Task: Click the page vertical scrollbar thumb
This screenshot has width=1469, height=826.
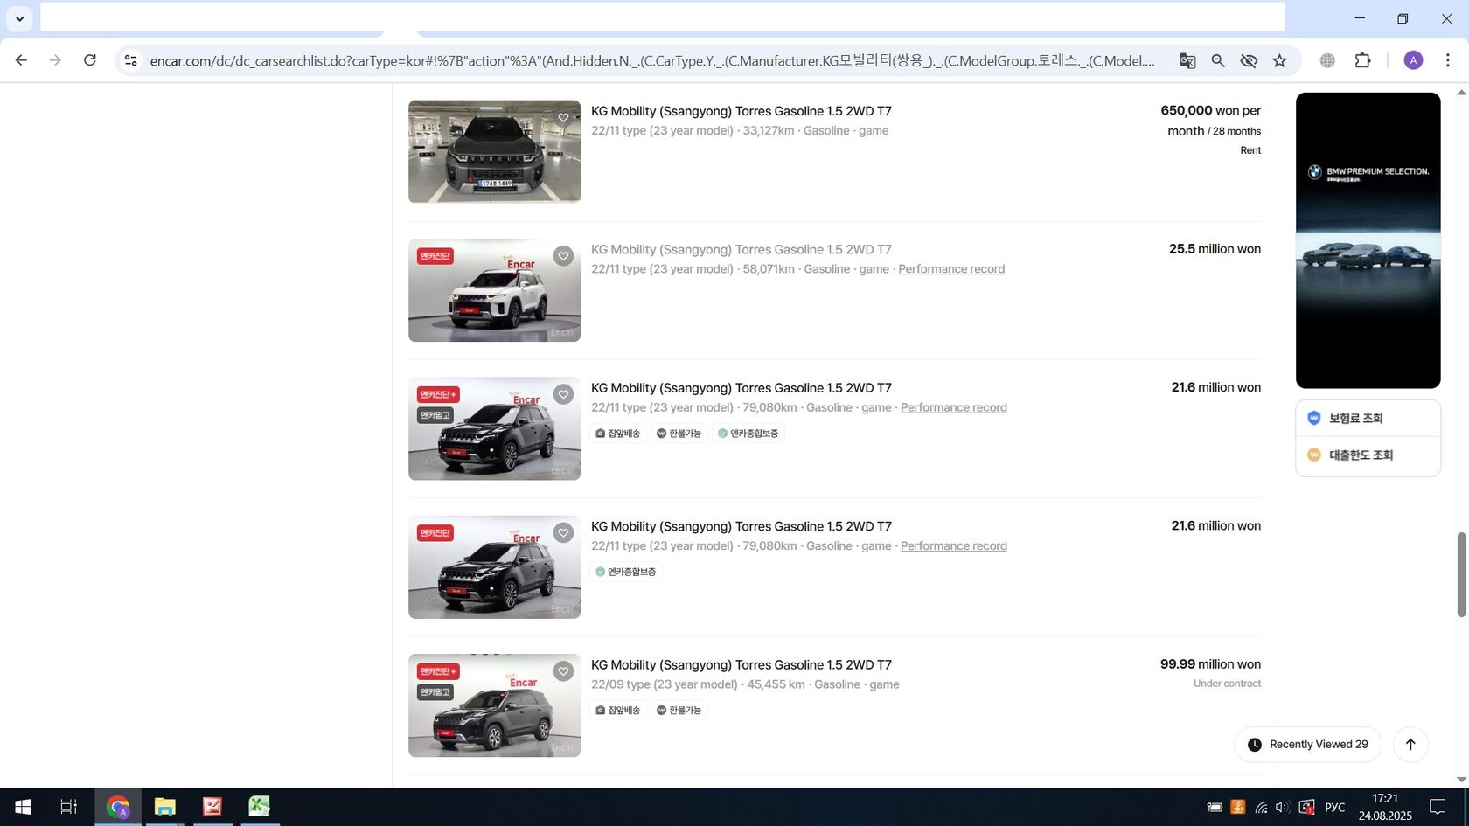Action: 1461,574
